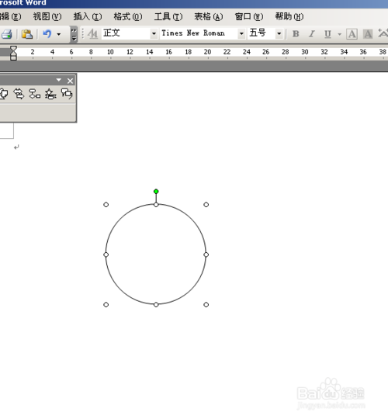The width and height of the screenshot is (388, 419).
Task: Click the Undo arrow icon
Action: tap(47, 34)
